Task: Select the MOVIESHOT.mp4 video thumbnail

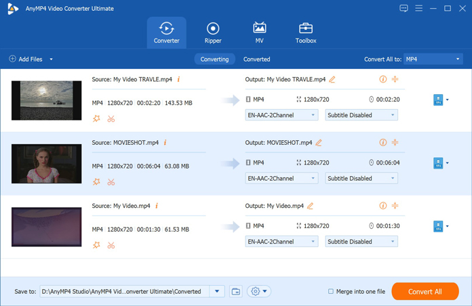Action: pos(46,164)
